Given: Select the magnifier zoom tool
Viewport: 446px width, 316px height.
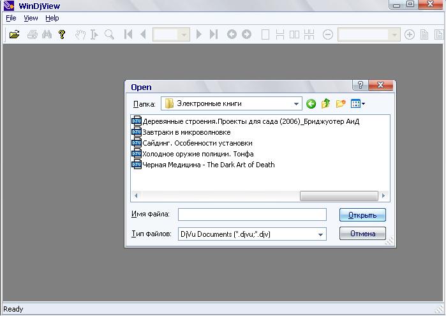Looking at the screenshot, I should [x=109, y=34].
